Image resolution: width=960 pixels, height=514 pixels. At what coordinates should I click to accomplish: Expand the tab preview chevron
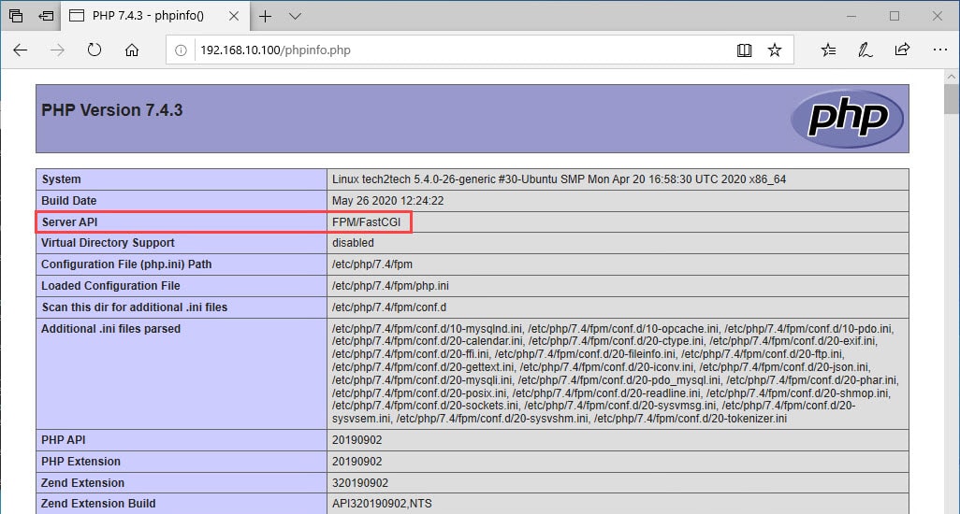click(295, 16)
